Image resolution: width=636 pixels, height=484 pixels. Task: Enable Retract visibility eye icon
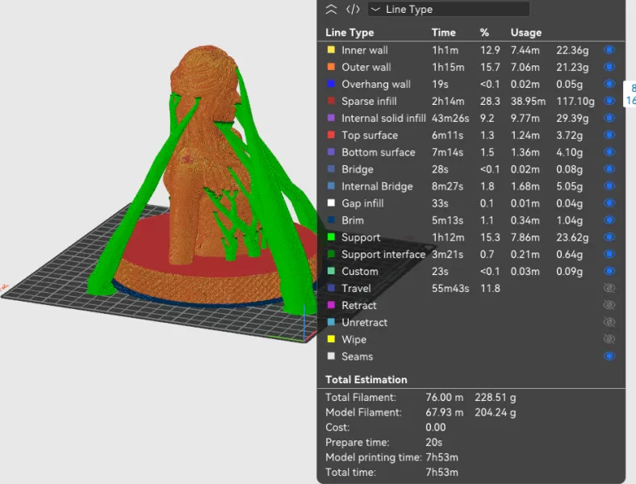coord(609,305)
